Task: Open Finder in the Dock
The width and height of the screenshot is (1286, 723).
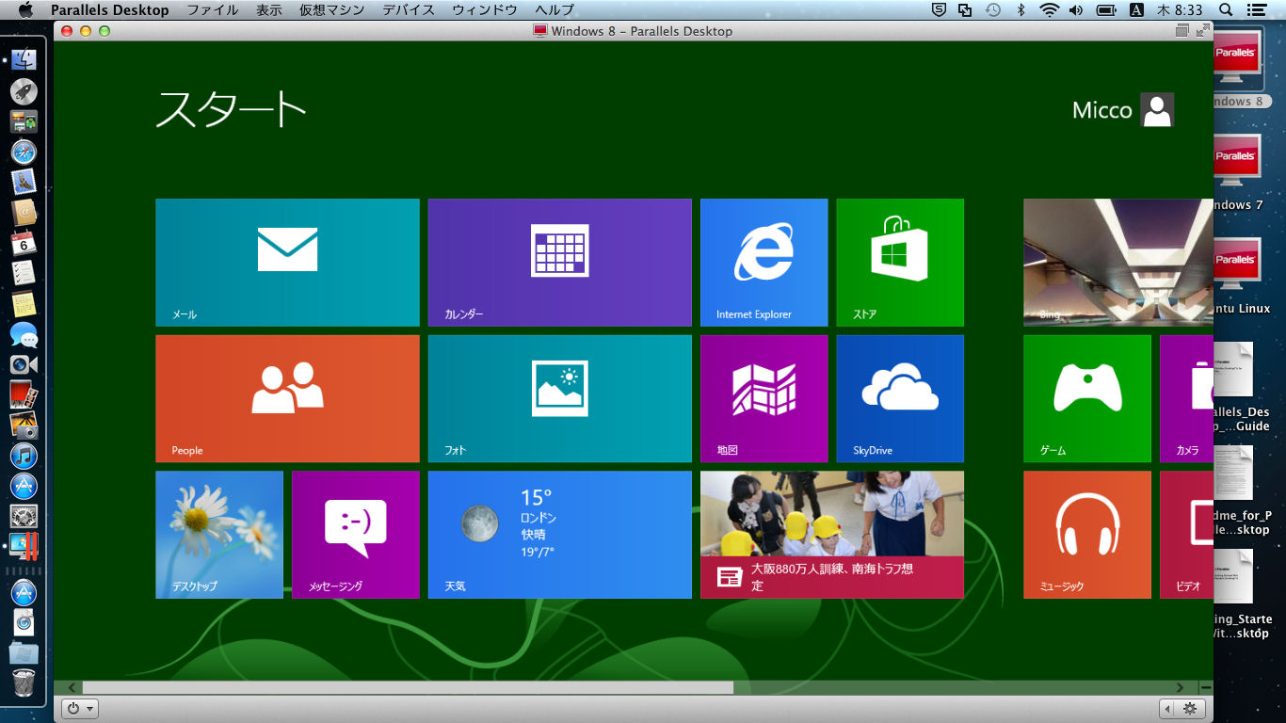Action: 24,60
